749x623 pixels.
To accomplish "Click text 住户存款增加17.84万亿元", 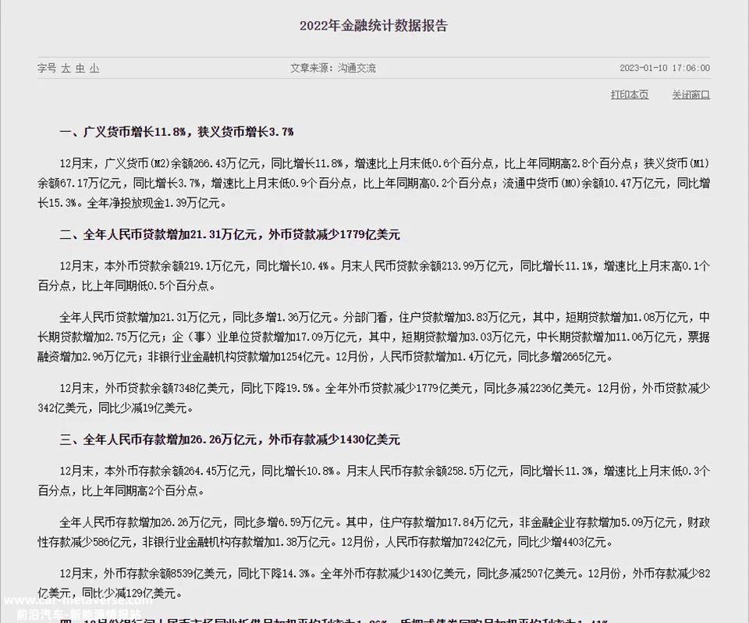I will (444, 522).
